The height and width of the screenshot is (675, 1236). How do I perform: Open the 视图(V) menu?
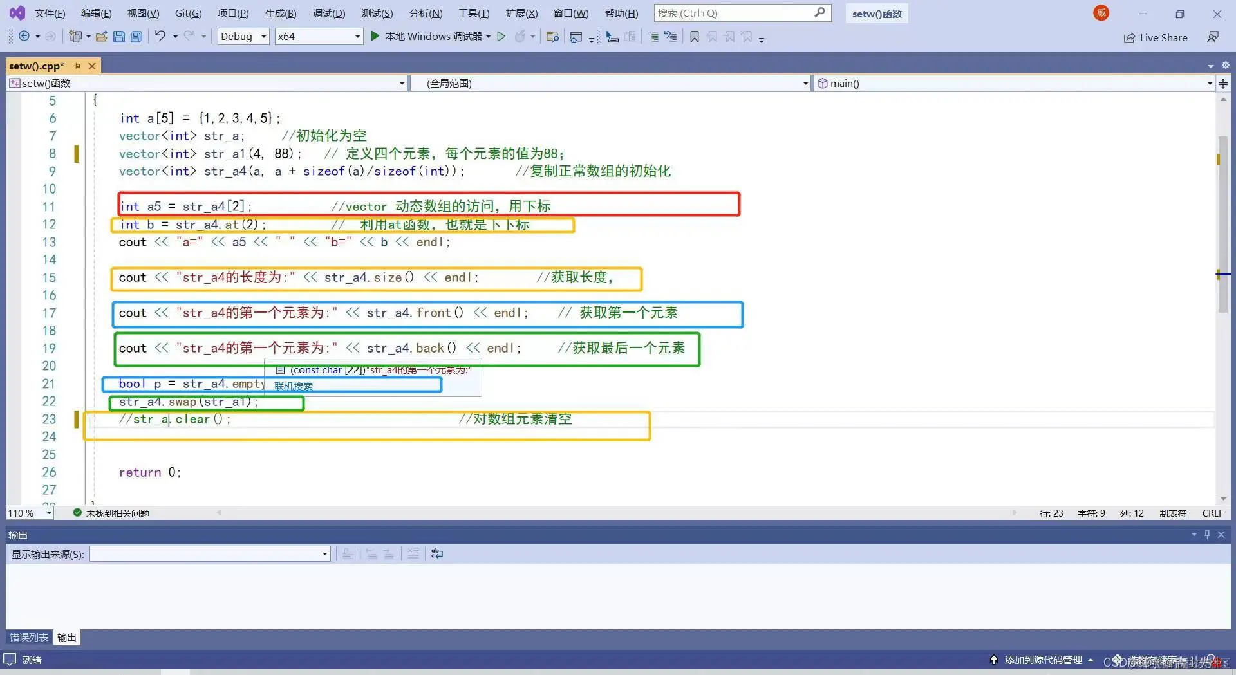pos(143,13)
